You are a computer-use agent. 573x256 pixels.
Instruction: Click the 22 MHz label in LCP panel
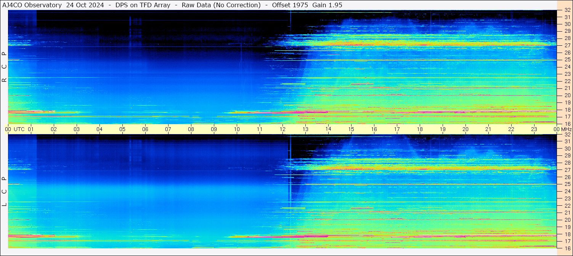(567, 205)
